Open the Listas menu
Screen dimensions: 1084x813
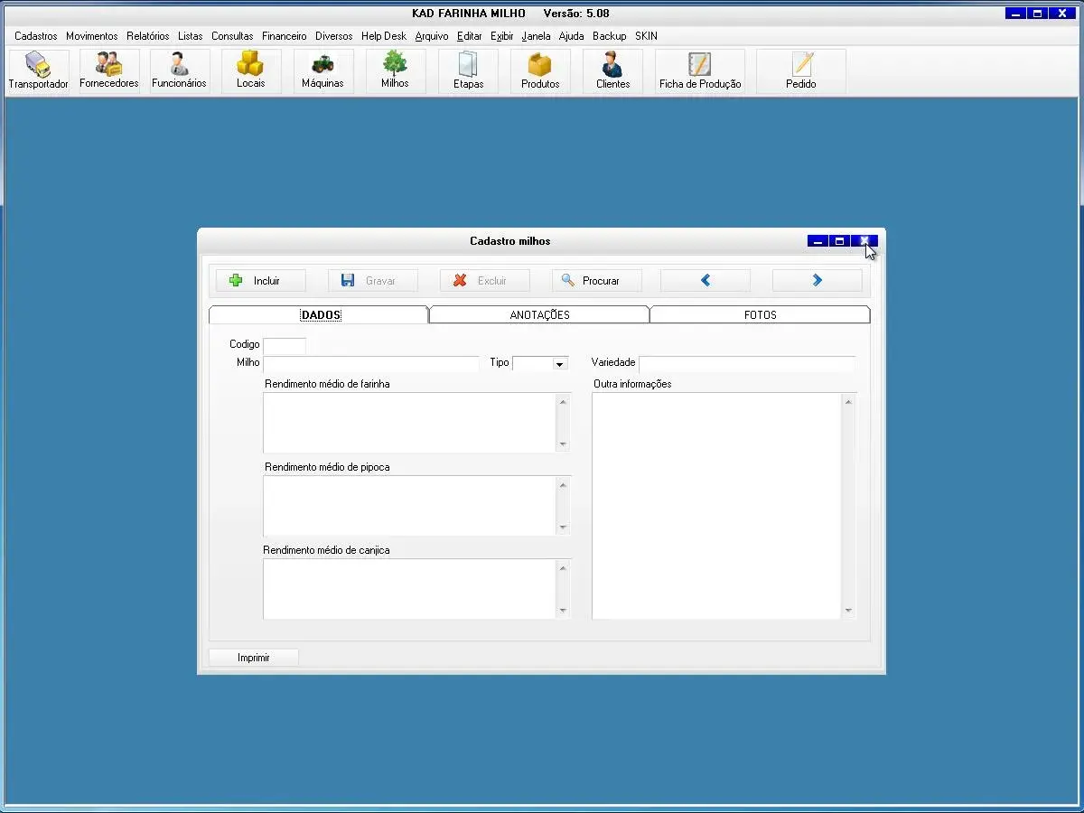coord(191,36)
